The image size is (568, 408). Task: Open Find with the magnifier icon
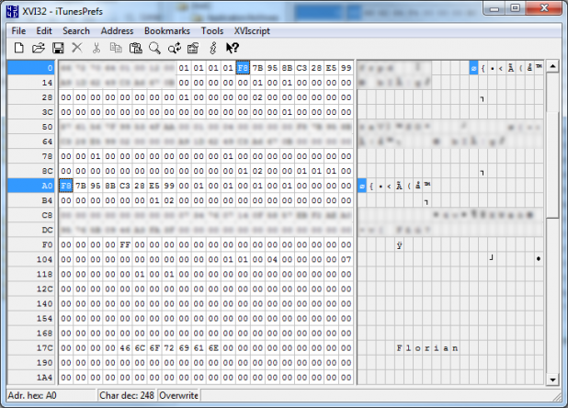tap(154, 48)
